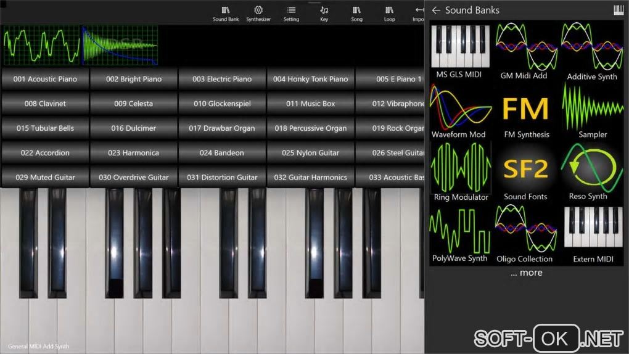Pick instrument 011 Music Box
This screenshot has width=629, height=354.
[x=310, y=104]
